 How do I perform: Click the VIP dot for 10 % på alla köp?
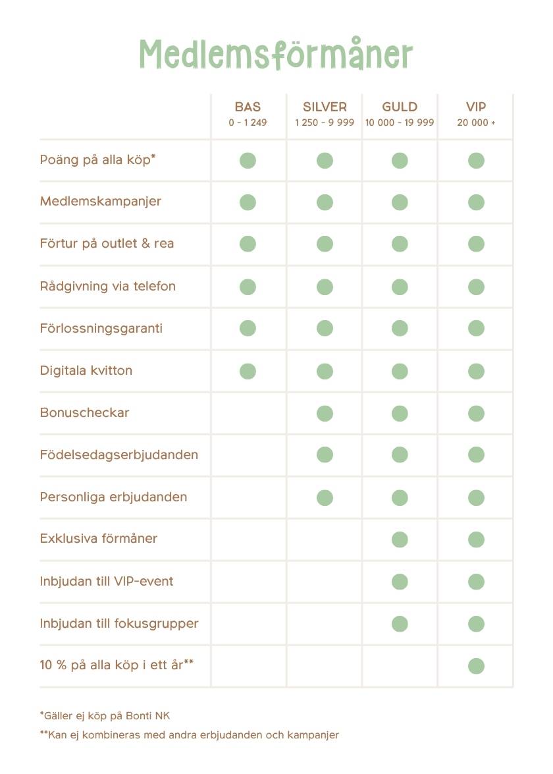476,666
